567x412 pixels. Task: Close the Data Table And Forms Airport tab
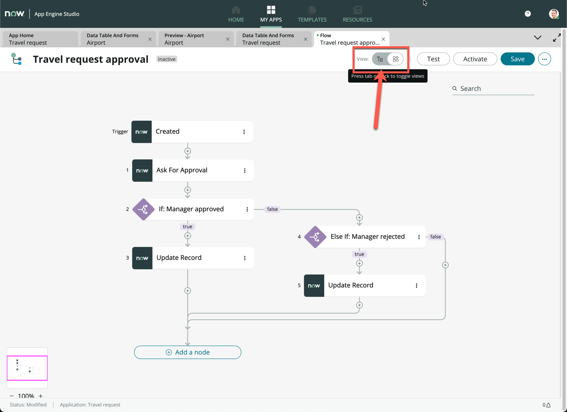click(150, 39)
